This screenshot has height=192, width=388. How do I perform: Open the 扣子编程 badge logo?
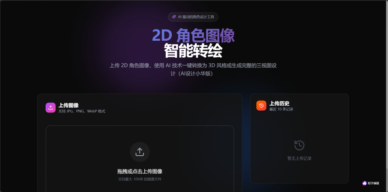point(365,183)
